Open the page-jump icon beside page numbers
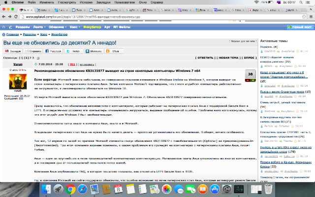The height and width of the screenshot is (197, 315). click(x=38, y=58)
